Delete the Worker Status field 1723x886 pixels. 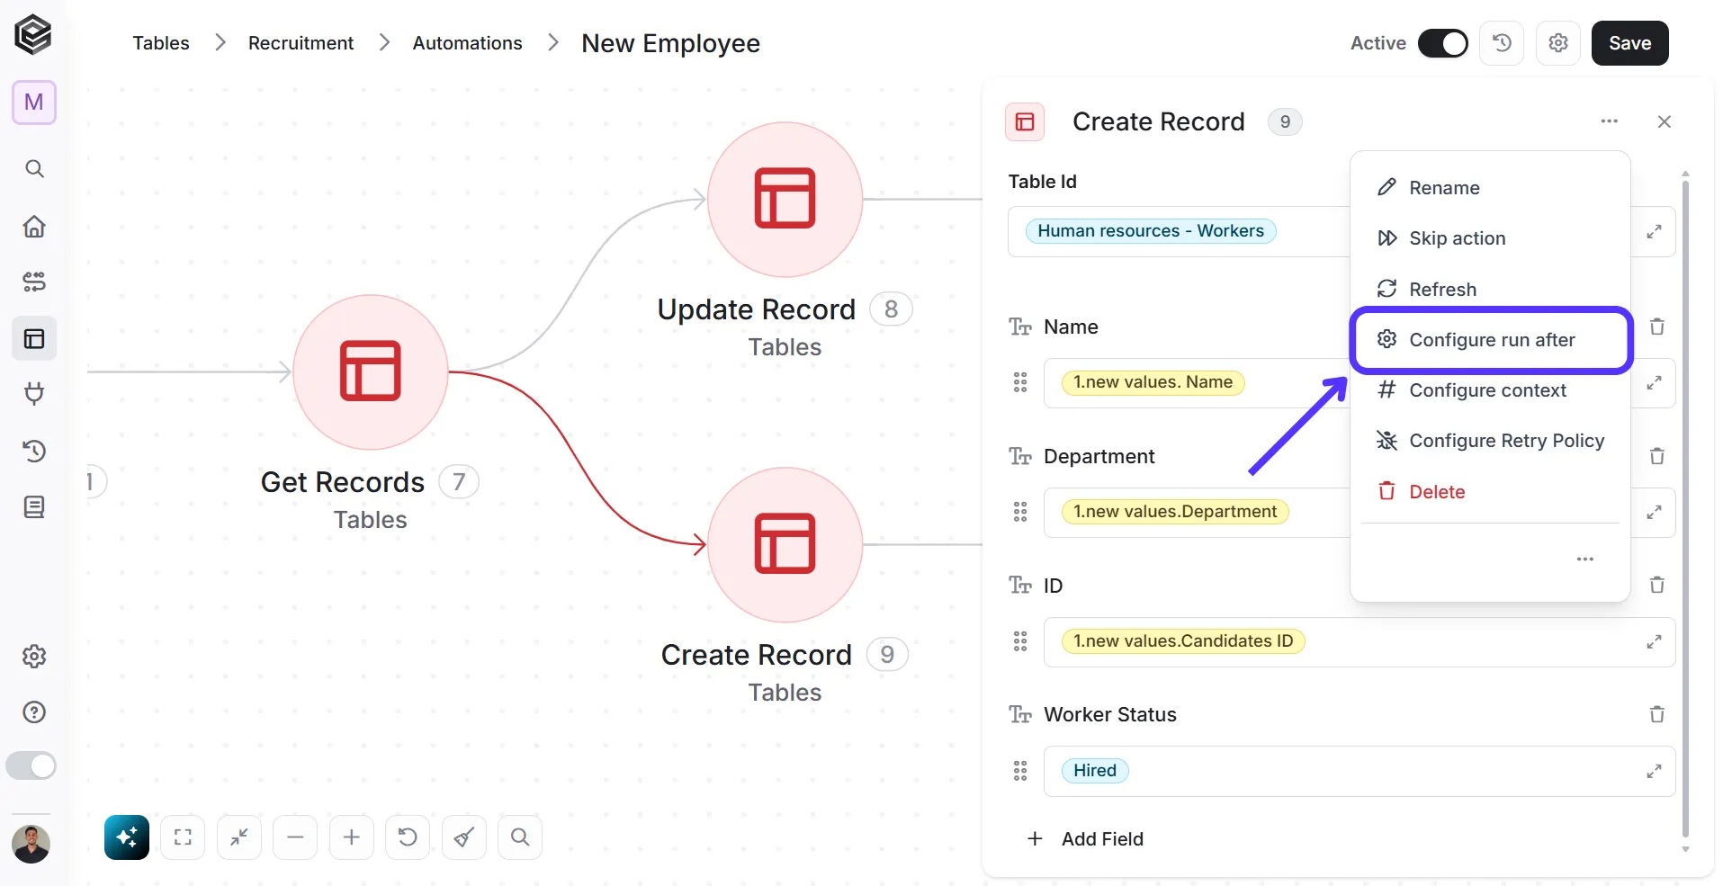[1657, 714]
